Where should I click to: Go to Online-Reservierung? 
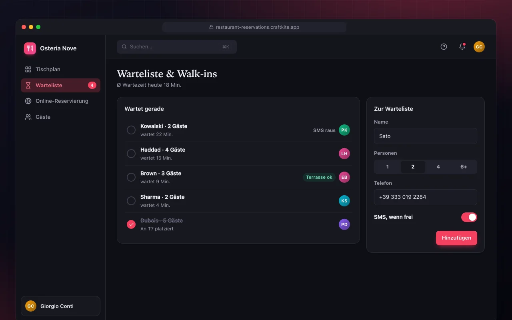pos(60,101)
